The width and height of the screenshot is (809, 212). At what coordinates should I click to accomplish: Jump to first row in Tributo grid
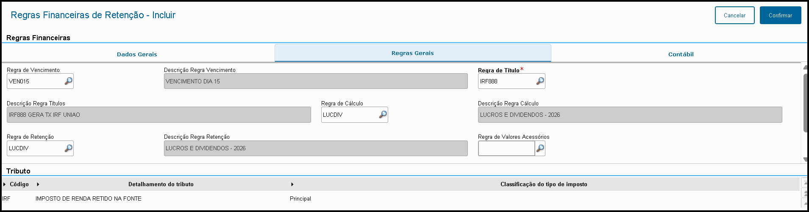(805, 183)
